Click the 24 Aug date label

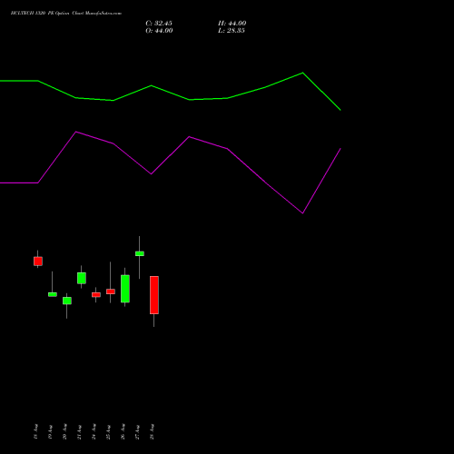click(94, 431)
